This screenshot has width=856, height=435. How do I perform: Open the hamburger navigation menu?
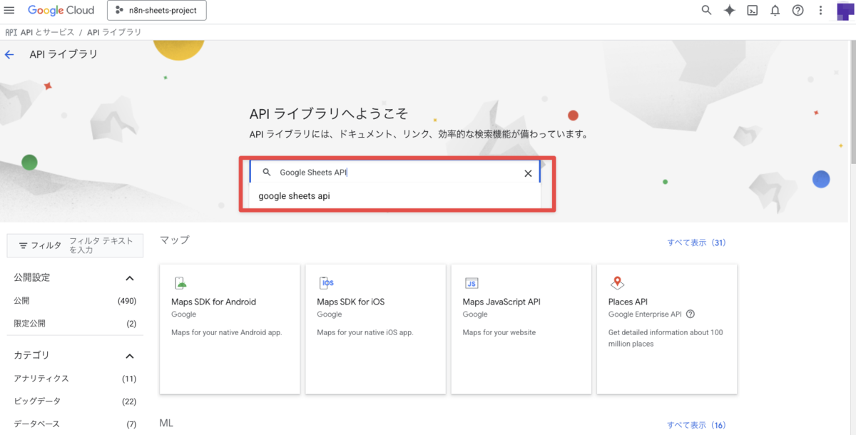pos(9,11)
